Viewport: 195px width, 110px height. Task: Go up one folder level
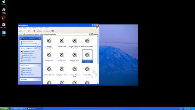click(34, 31)
